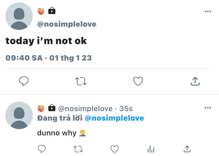Open more options for the "dunno why" reply
Screen dimensions: 219x156
208,108
